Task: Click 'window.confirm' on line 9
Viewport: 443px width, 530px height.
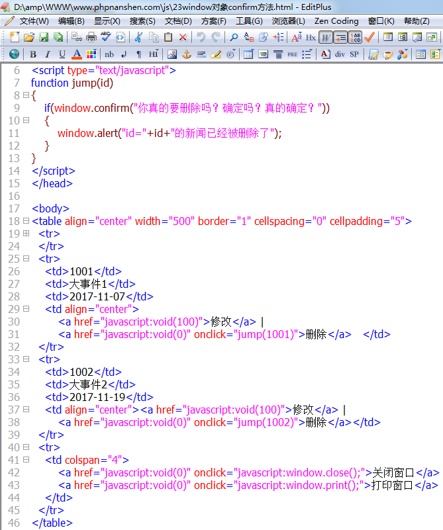Action: pos(91,108)
